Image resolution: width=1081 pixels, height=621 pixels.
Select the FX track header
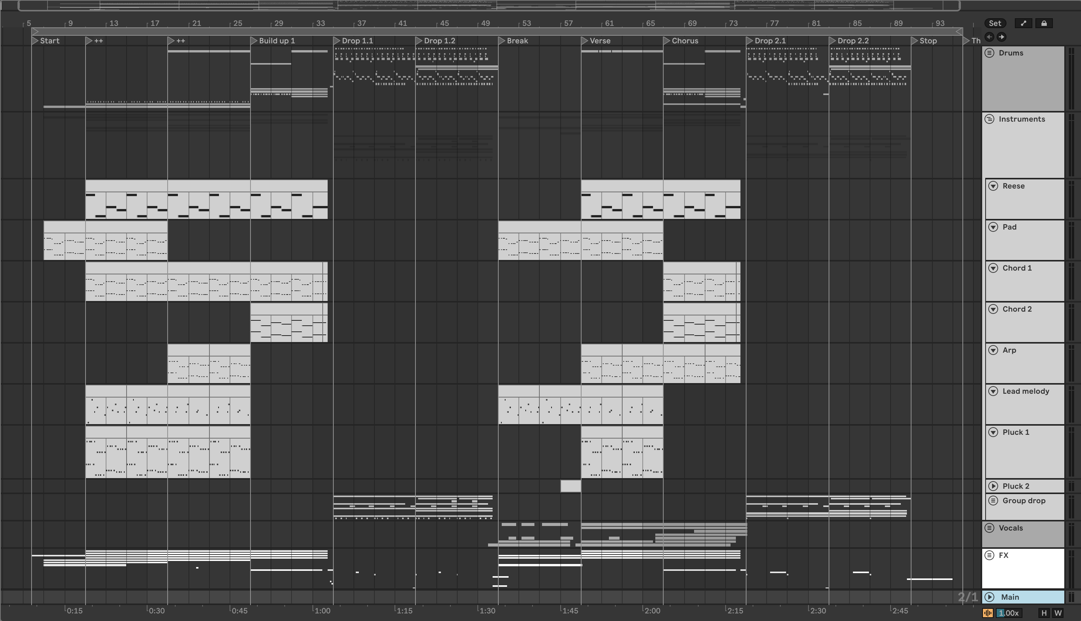coord(1023,569)
